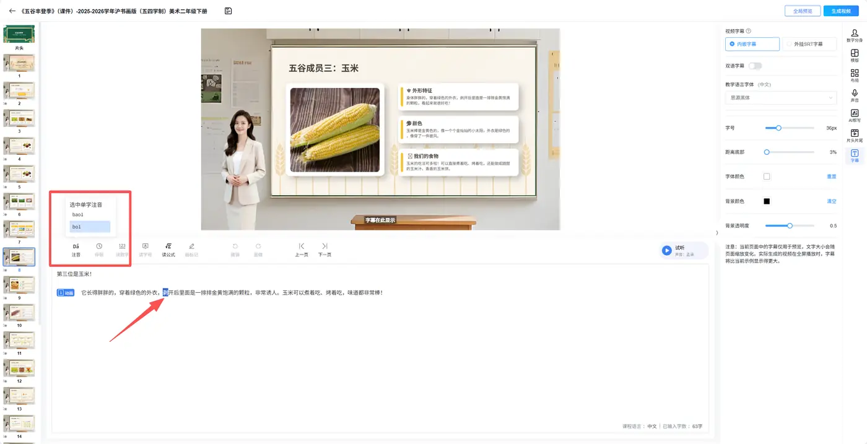The image size is (867, 444).
Task: Select the 外挂SRT字幕 radio option
Action: click(x=809, y=44)
